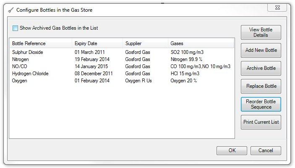Image resolution: width=295 pixels, height=168 pixels.
Task: Cancel the dialog
Action: (266, 150)
